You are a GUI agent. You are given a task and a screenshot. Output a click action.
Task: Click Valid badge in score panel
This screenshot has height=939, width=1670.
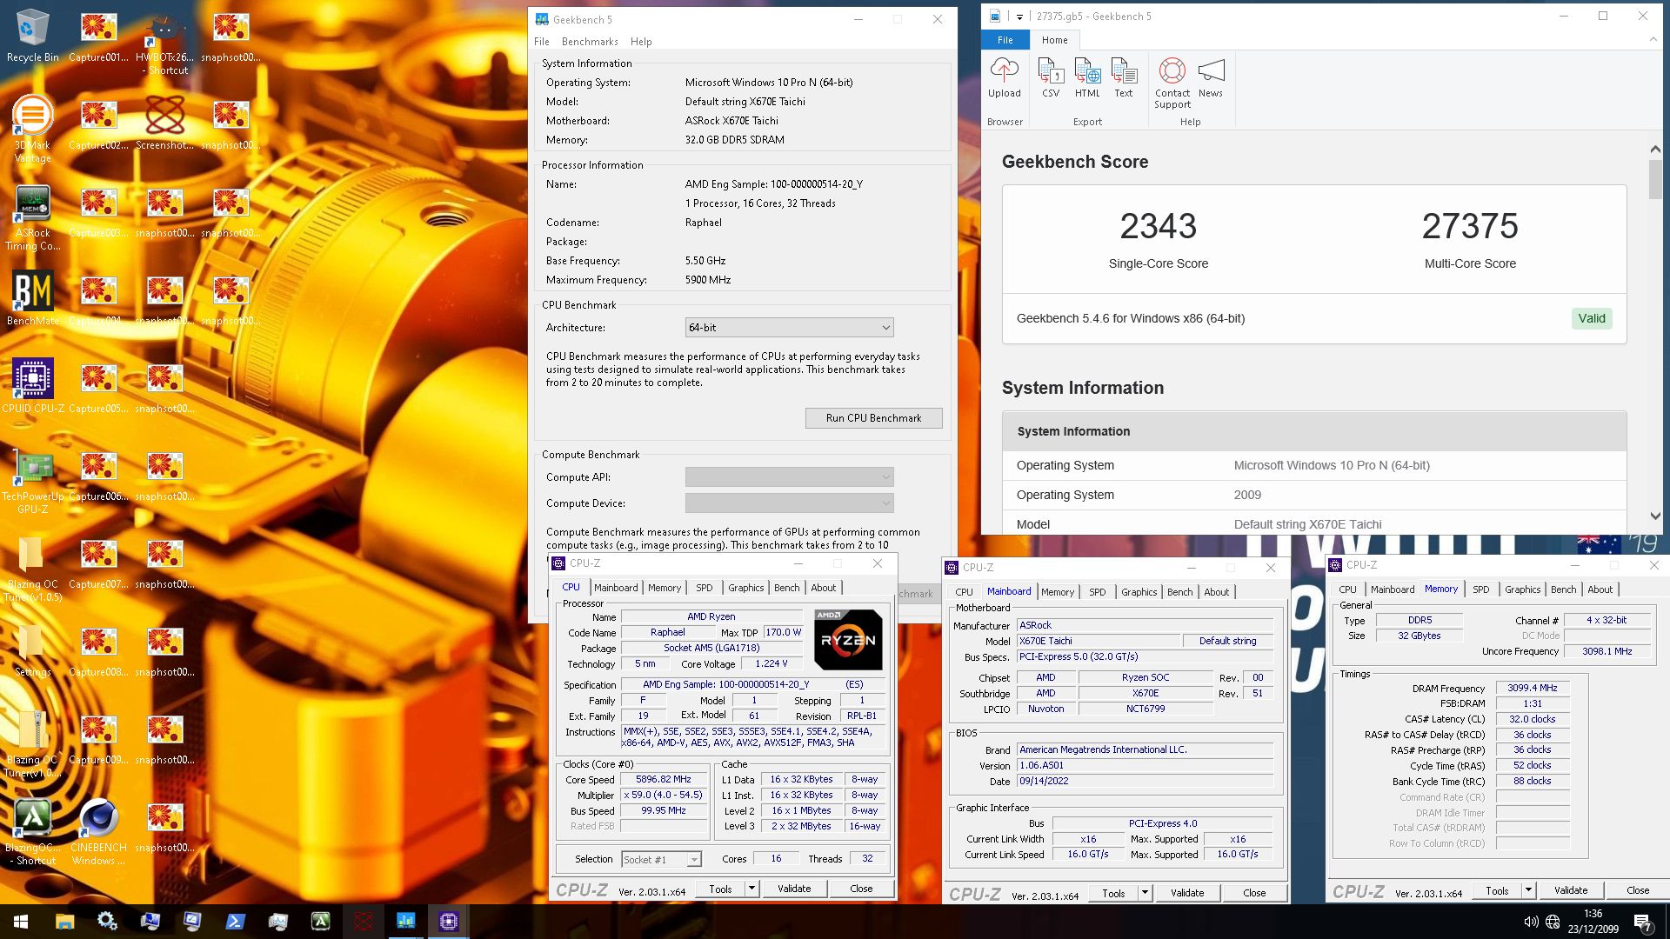(x=1592, y=318)
